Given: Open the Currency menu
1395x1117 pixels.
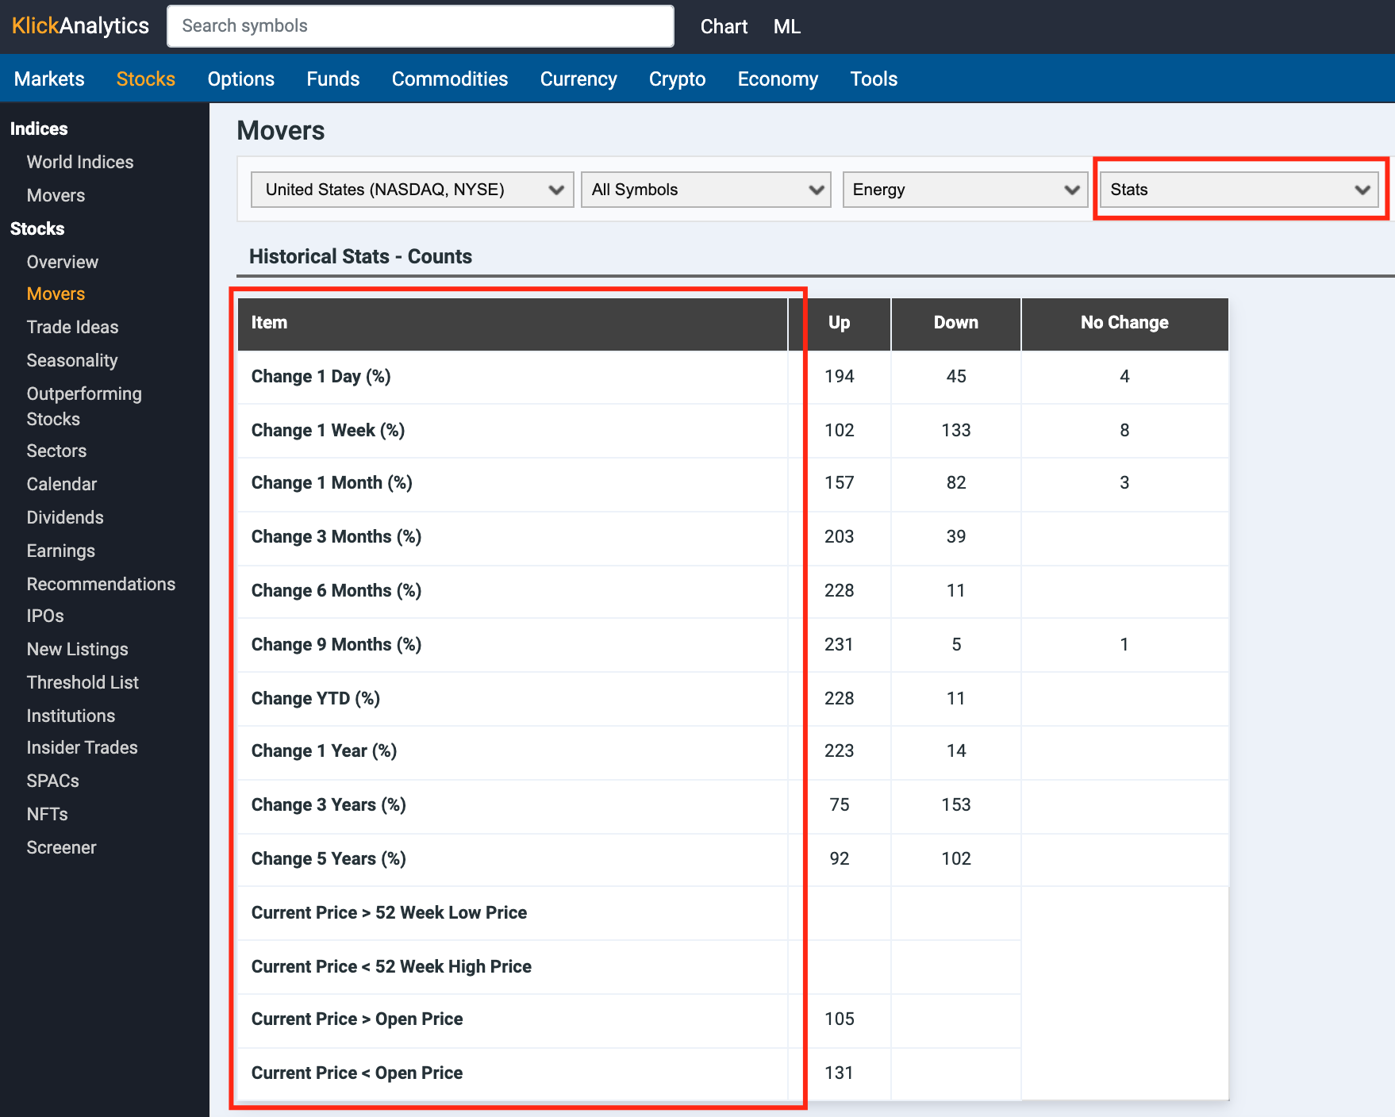Looking at the screenshot, I should tap(578, 79).
